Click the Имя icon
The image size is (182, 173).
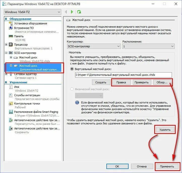(11, 87)
